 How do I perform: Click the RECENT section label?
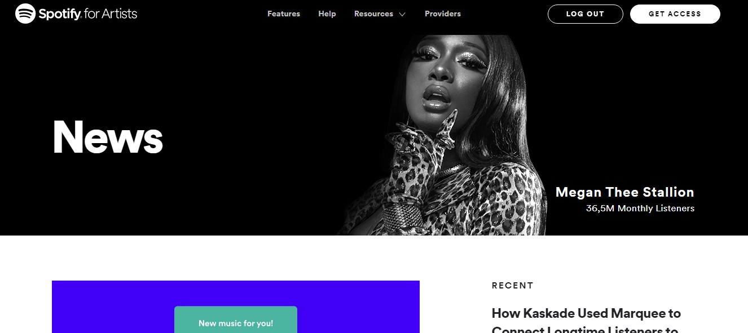(x=513, y=286)
